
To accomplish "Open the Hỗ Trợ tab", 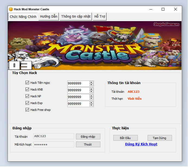I will coord(100,17).
